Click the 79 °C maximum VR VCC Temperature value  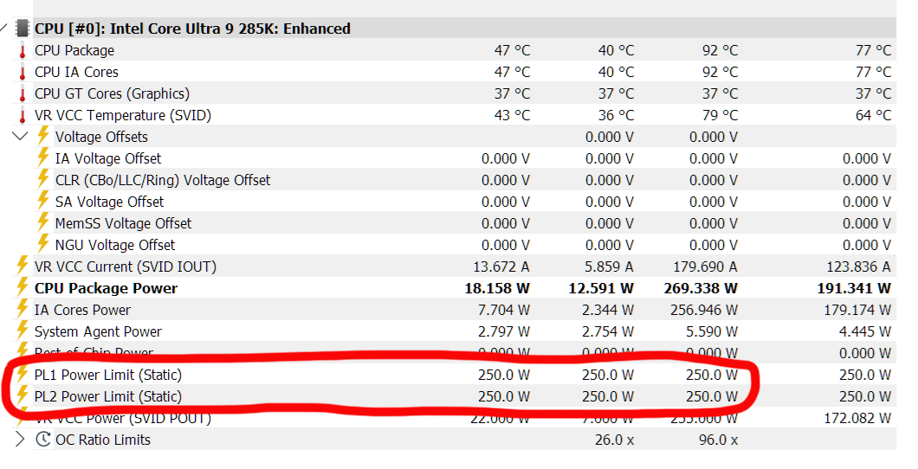(721, 116)
